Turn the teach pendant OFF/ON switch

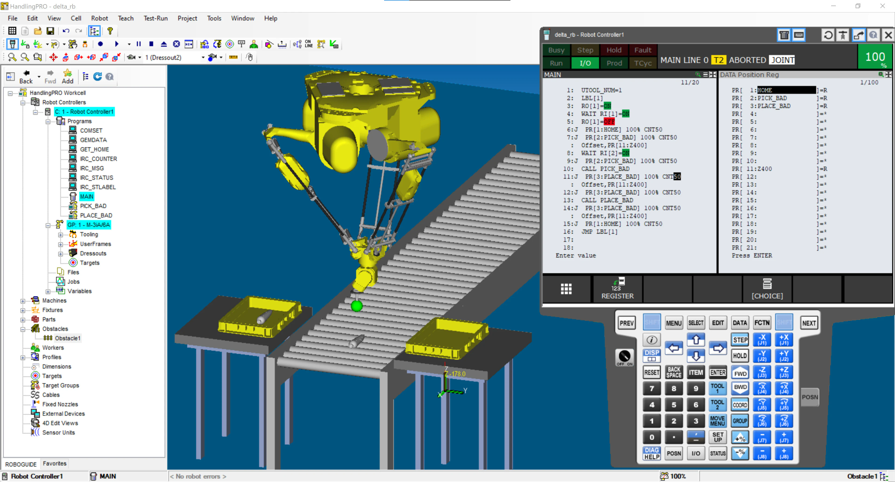(x=625, y=357)
